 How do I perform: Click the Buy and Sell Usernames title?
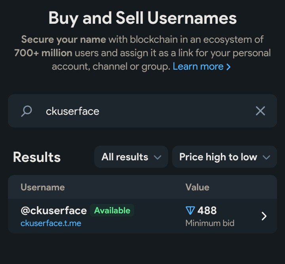click(142, 18)
